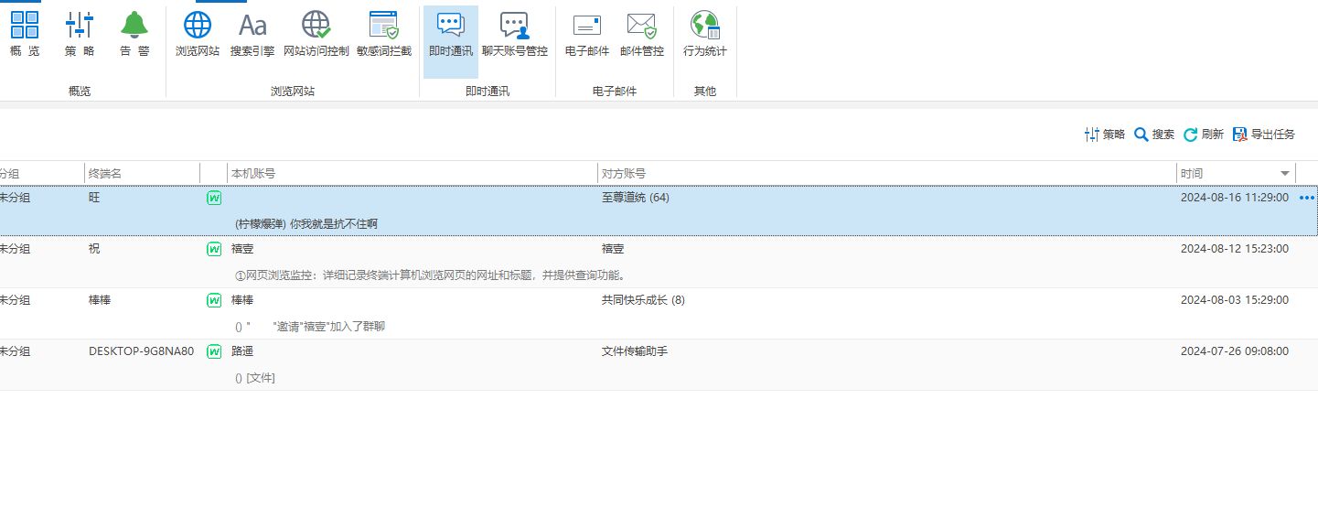Click timestamp 2024-08-12 15:23:00
The image size is (1318, 507).
(x=1235, y=249)
